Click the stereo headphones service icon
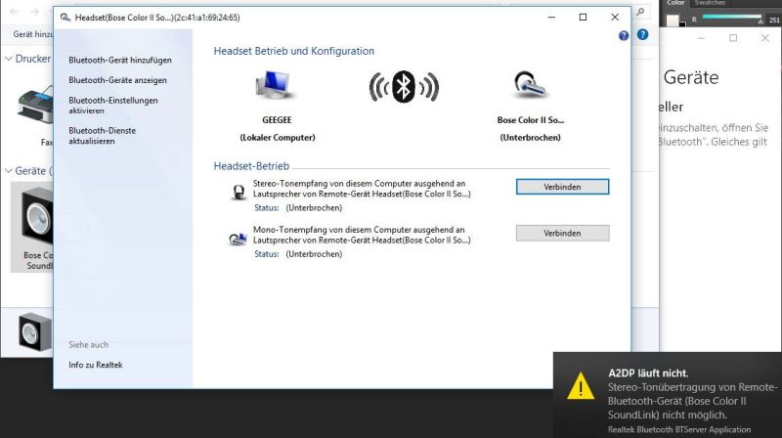 click(x=239, y=192)
